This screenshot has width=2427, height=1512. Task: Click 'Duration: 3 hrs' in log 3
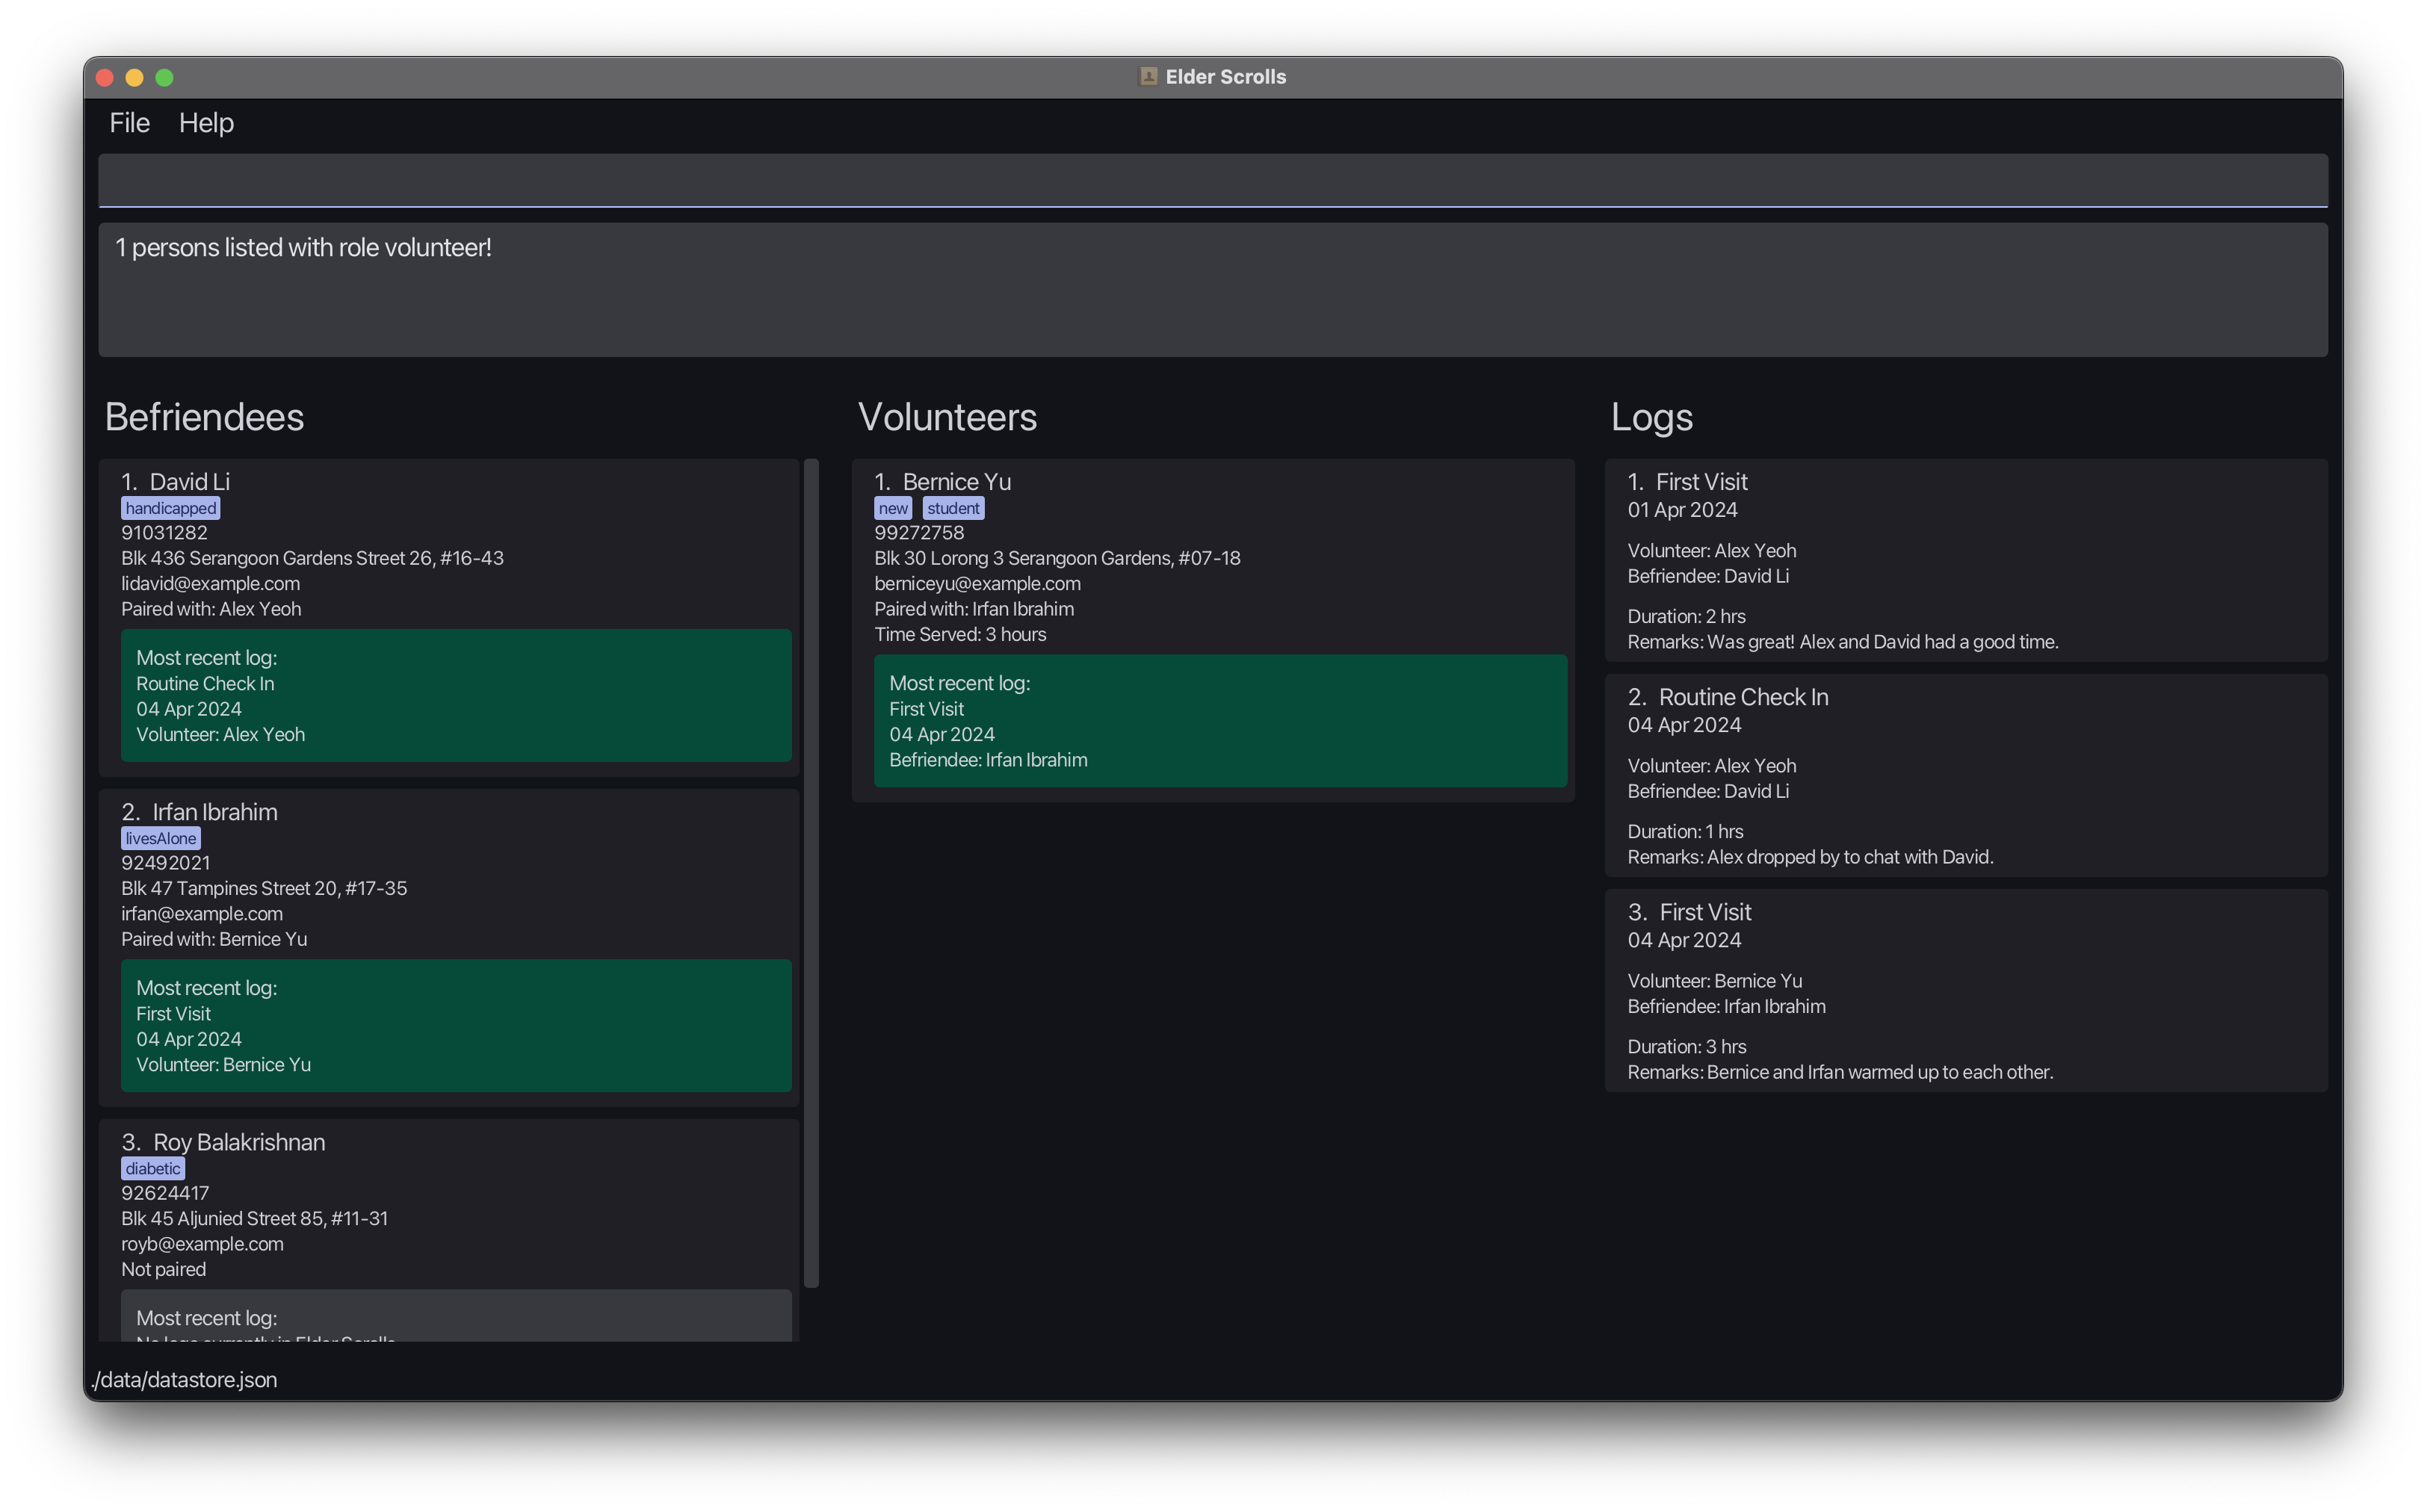point(1687,1047)
